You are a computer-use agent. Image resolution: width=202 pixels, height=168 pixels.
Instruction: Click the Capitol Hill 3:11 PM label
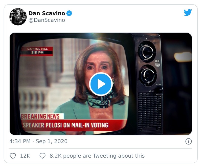37,51
